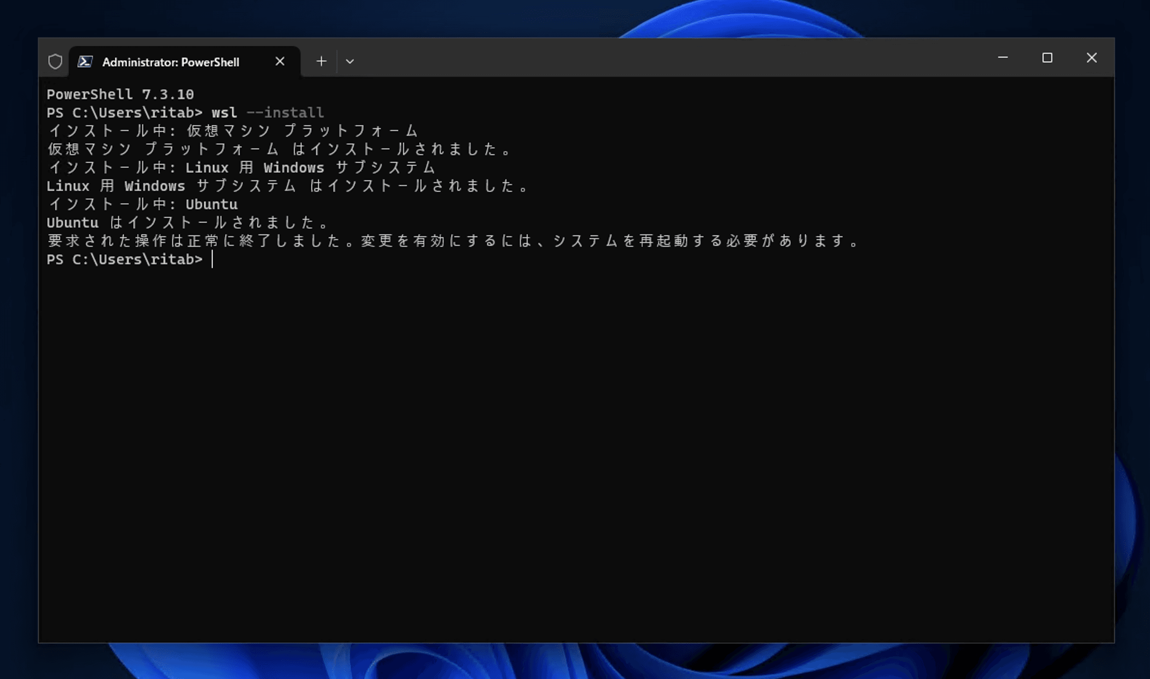Screen dimensions: 1150x679
Task: Click the 'PowerShell 7.3.10' version line
Action: tap(120, 94)
